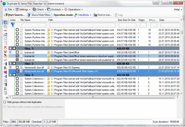
Task: Select the row C:\Program Files\IIS\Microsoft Web Deploy V3
Action: point(94,71)
